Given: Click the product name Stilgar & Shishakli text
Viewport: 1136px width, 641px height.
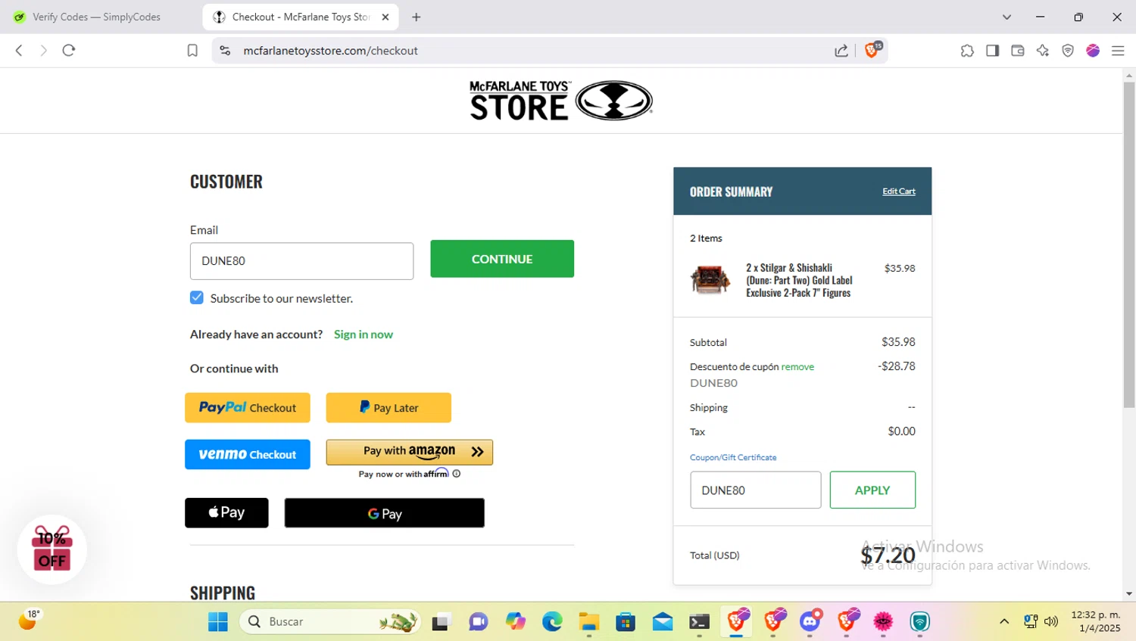Looking at the screenshot, I should tap(799, 281).
